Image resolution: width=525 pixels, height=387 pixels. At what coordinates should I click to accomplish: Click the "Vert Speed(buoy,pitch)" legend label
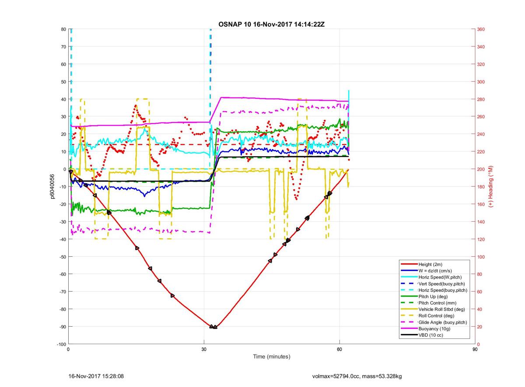tap(442, 284)
